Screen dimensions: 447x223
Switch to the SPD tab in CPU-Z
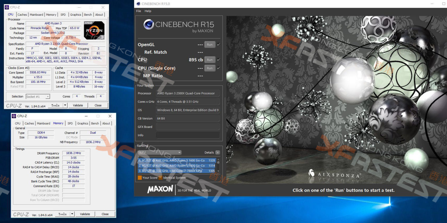click(63, 14)
